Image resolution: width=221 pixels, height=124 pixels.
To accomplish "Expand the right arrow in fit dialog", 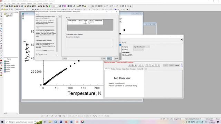I will point(181,40).
